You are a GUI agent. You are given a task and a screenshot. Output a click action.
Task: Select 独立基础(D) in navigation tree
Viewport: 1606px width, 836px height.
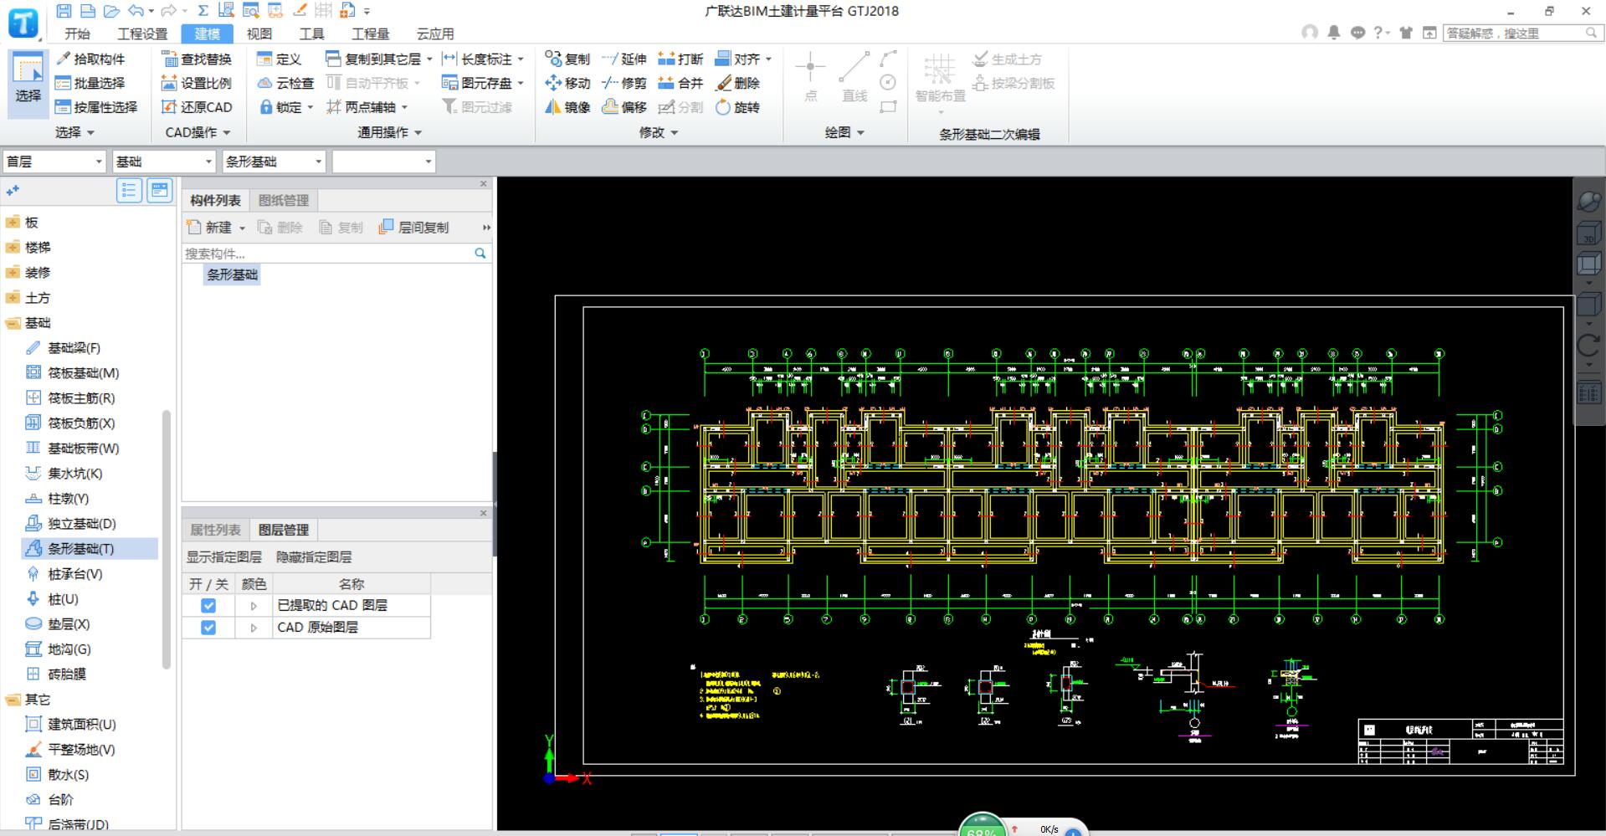(x=72, y=524)
